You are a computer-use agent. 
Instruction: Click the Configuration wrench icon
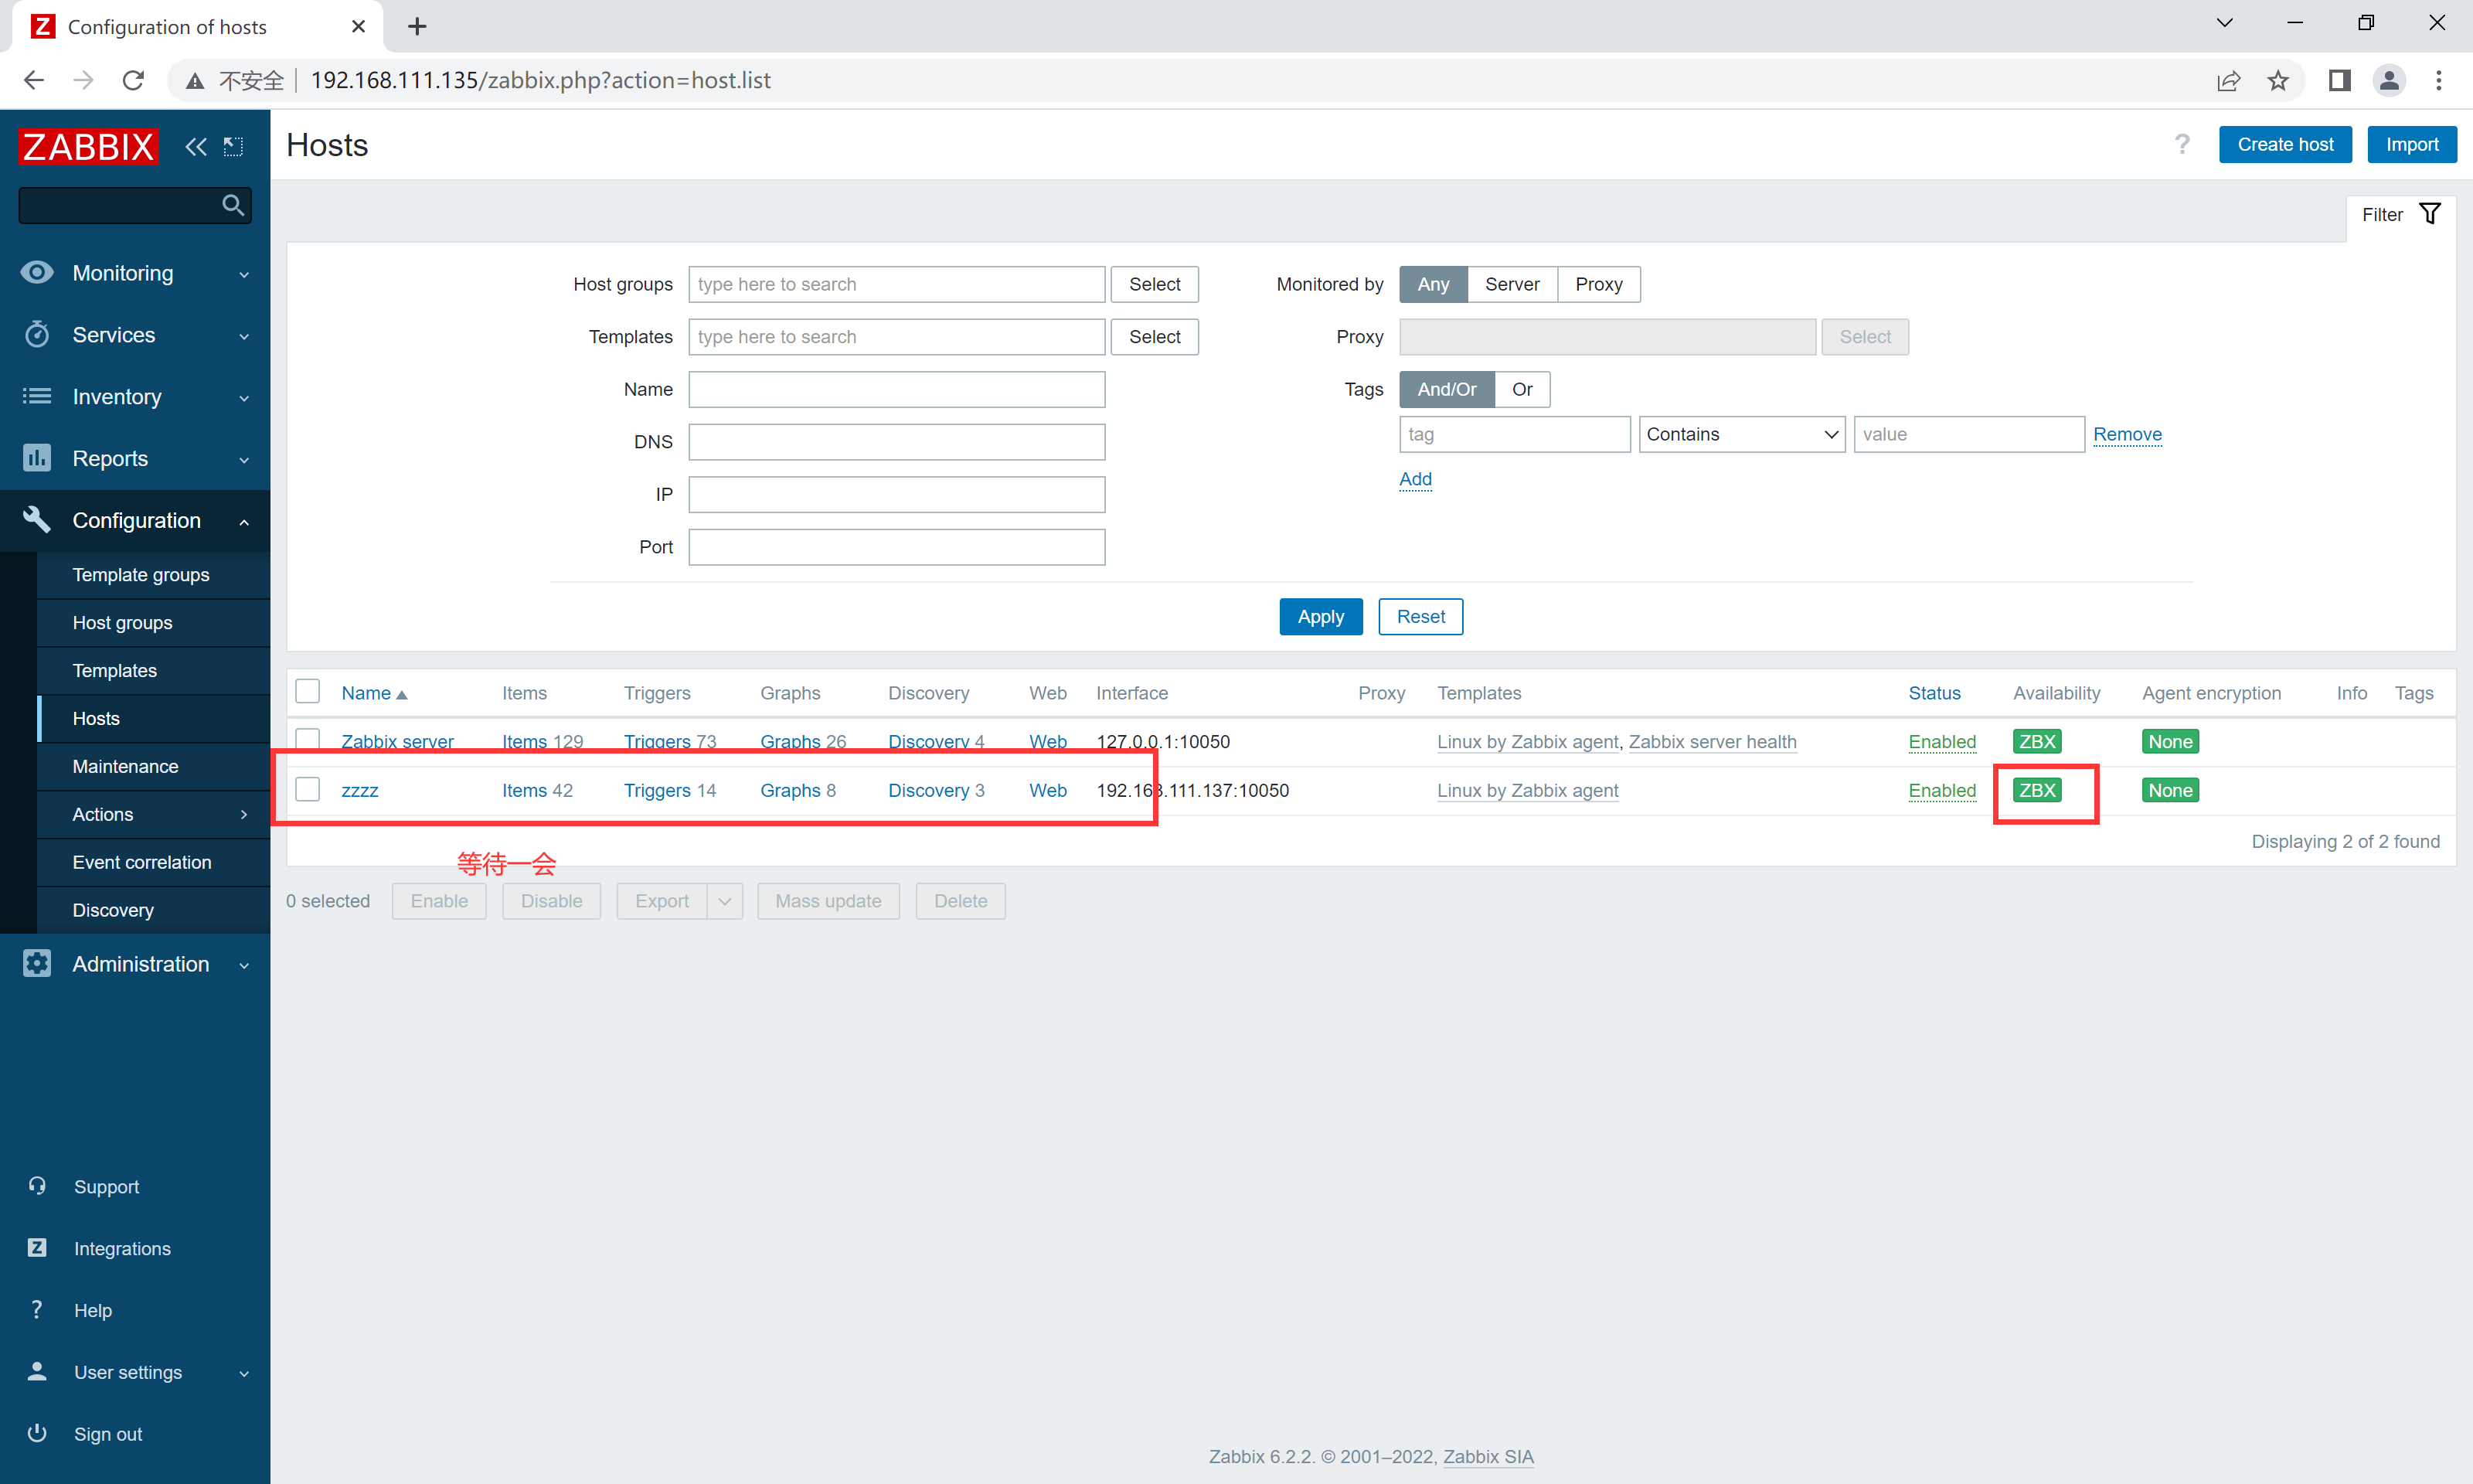tap(37, 519)
